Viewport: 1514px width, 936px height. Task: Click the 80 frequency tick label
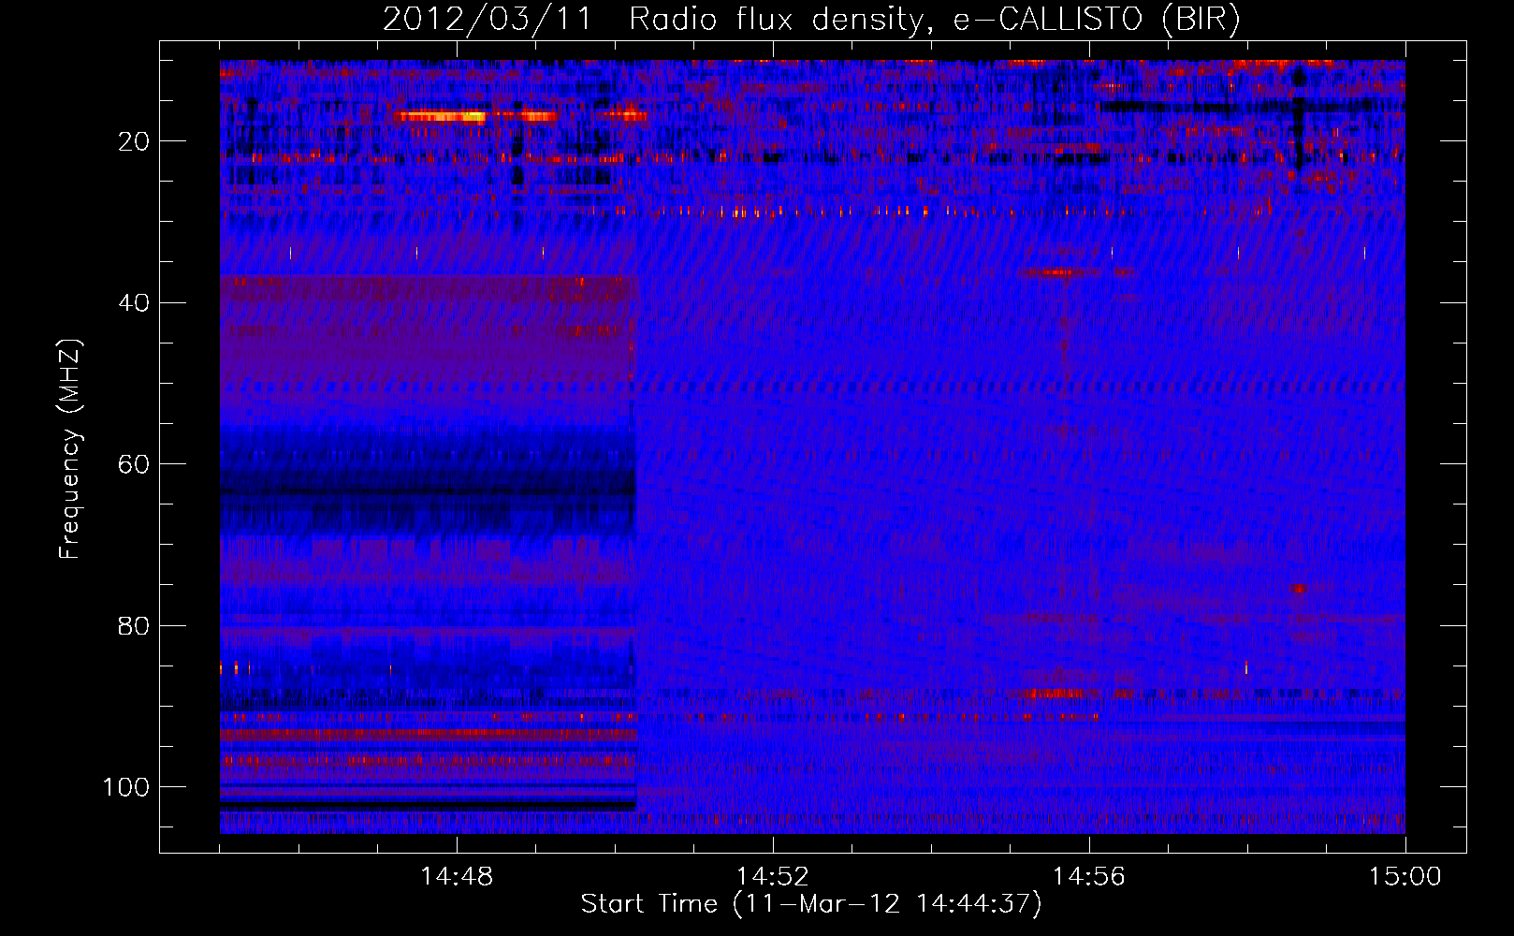click(x=134, y=626)
